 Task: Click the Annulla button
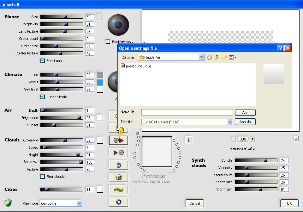coord(245,122)
